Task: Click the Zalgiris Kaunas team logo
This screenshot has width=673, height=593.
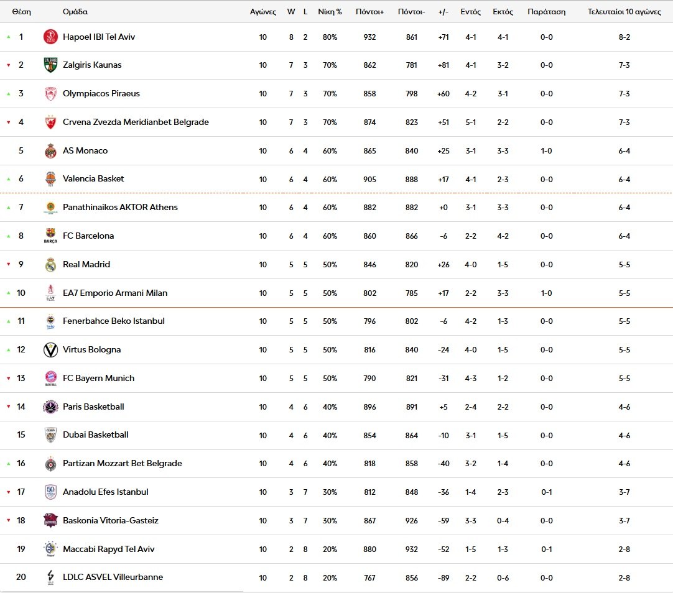Action: tap(50, 65)
